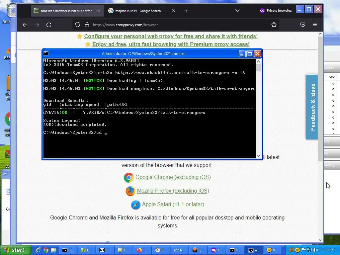340x255 pixels.
Task: Click the Google Chrome logo icon
Action: click(128, 178)
